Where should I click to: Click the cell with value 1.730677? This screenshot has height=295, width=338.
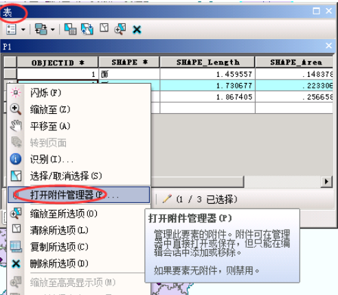tap(207, 86)
